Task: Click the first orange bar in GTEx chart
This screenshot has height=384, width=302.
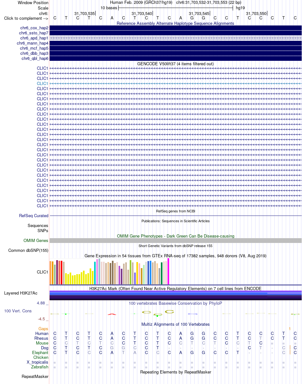Action: pyautogui.click(x=51, y=273)
